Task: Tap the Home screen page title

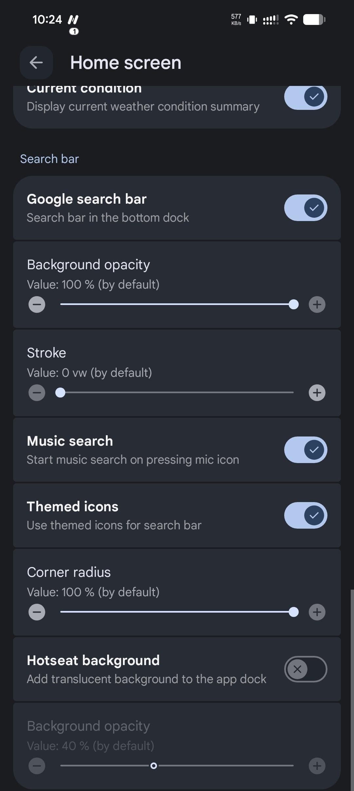Action: point(126,63)
